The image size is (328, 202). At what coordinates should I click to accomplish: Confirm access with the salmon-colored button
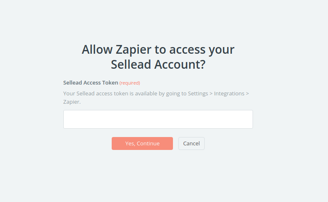pyautogui.click(x=142, y=143)
